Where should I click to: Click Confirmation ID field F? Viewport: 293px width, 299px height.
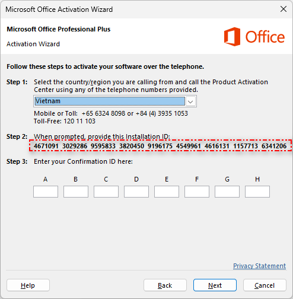[x=197, y=192]
